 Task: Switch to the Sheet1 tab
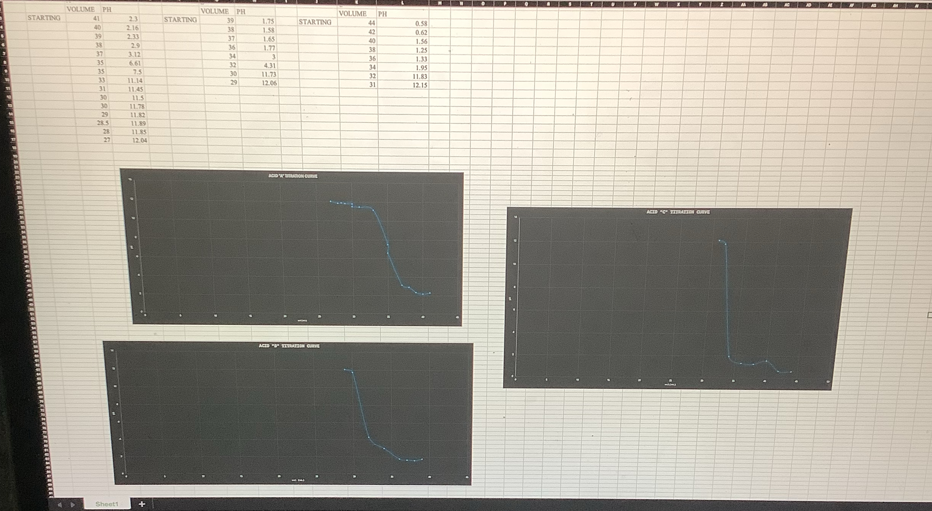107,504
